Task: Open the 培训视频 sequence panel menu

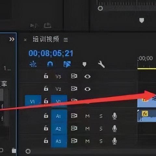Action: click(66, 40)
